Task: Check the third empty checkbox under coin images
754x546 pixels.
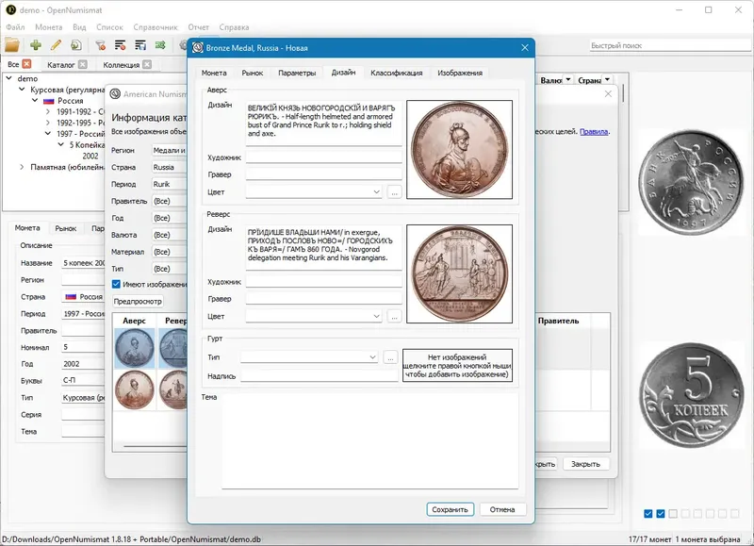Action: pos(673,514)
